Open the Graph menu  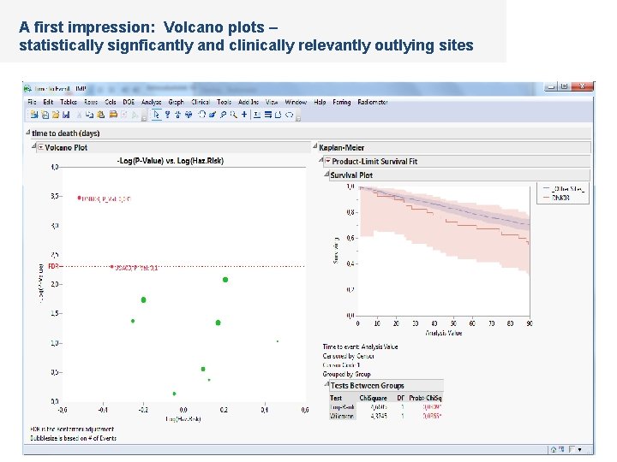click(x=176, y=102)
